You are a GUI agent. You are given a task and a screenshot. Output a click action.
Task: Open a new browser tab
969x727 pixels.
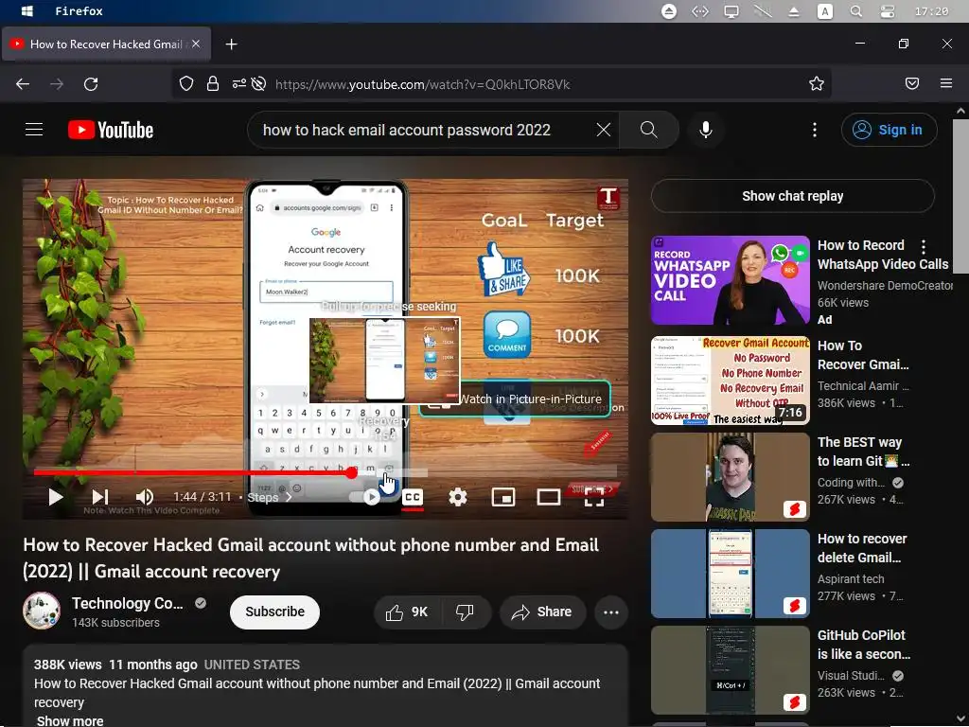tap(231, 44)
